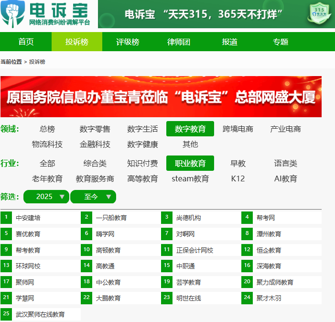
Task: Select K12 industry filter
Action: [238, 178]
